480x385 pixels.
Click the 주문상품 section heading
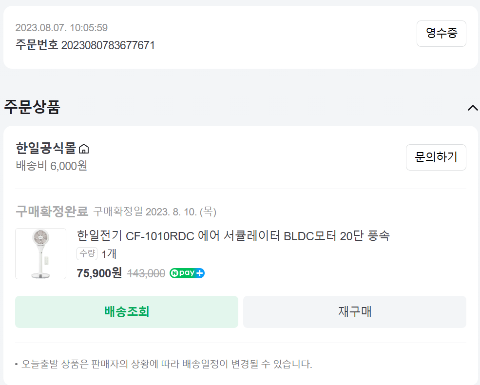click(x=32, y=107)
